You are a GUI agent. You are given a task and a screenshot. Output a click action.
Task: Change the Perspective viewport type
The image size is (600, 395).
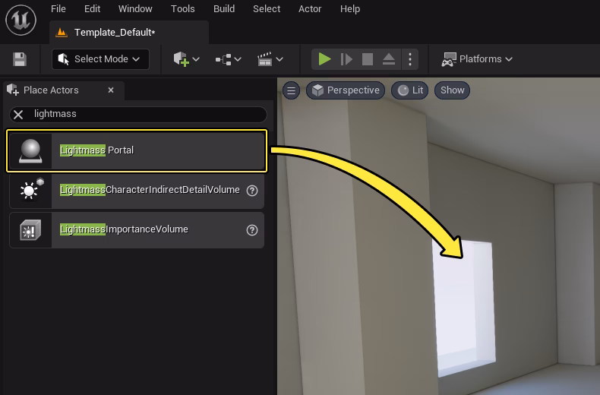click(x=346, y=90)
